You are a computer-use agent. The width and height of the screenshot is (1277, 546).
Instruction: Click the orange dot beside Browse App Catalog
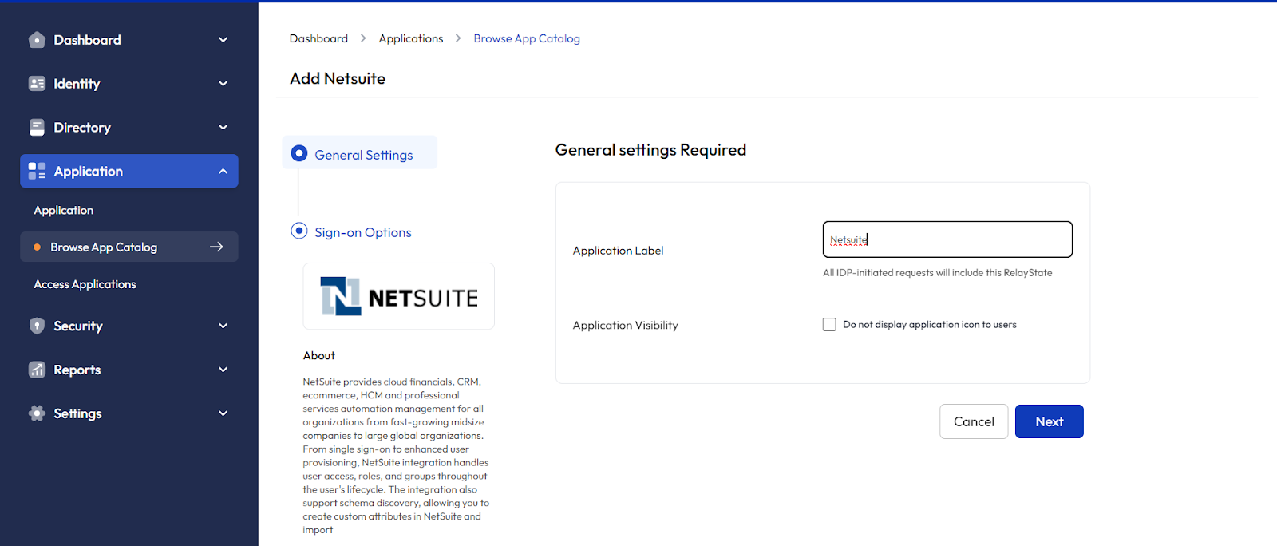[37, 247]
